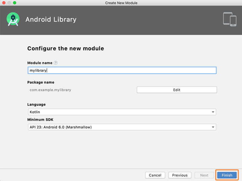242x181 pixels.
Task: Open the Language dropdown showing Kotlin
Action: pyautogui.click(x=122, y=112)
